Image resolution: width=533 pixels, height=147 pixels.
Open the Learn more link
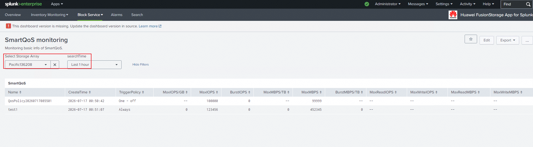150,26
